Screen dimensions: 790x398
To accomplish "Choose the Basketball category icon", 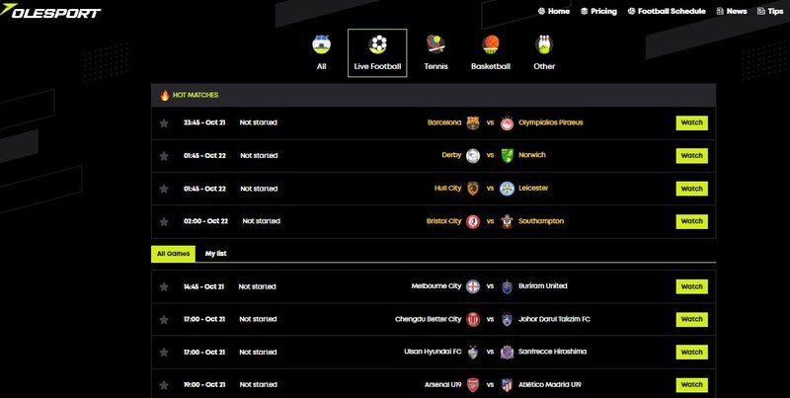I will point(491,45).
